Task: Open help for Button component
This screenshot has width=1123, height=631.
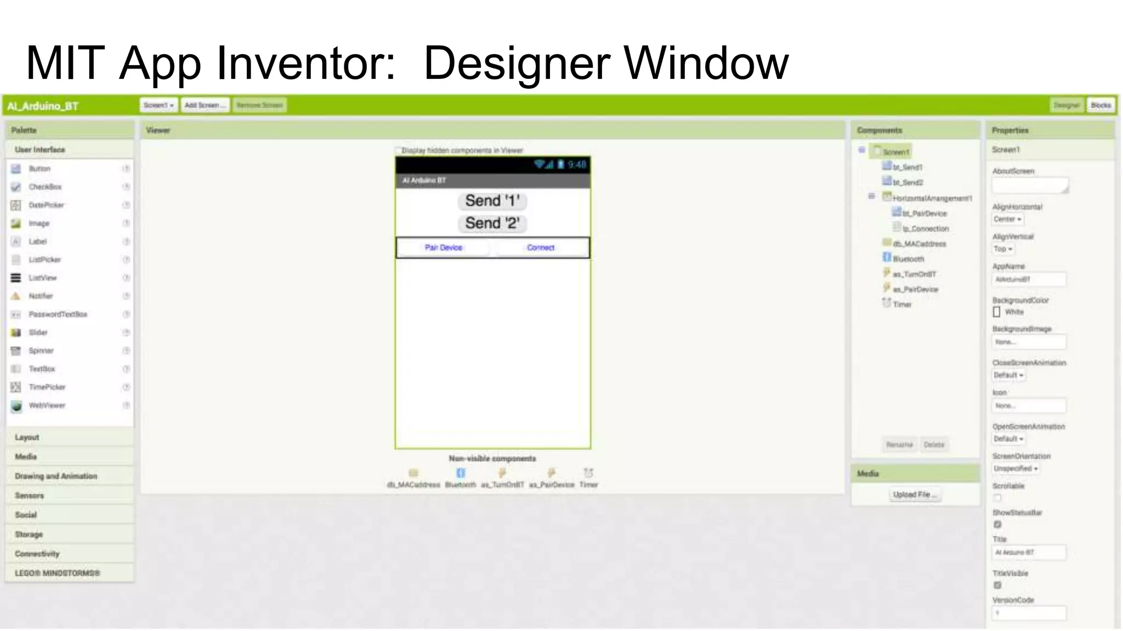Action: pyautogui.click(x=126, y=169)
